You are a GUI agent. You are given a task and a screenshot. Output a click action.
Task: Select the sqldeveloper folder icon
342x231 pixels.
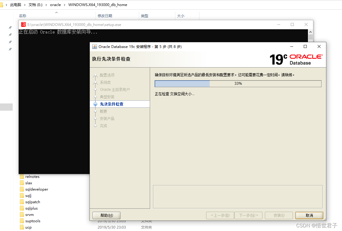22,189
